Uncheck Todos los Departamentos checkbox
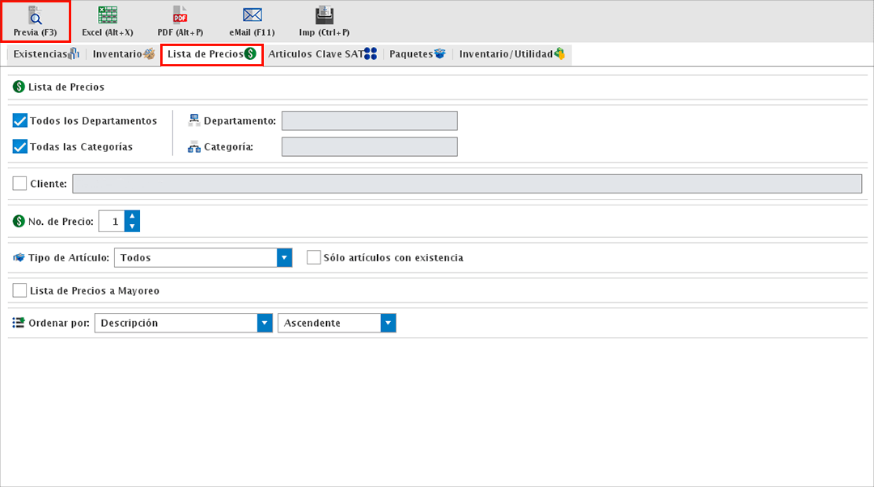This screenshot has width=874, height=487. [x=20, y=121]
